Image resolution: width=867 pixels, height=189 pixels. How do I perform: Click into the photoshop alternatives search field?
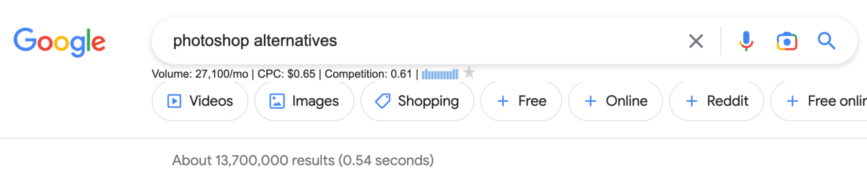390,41
